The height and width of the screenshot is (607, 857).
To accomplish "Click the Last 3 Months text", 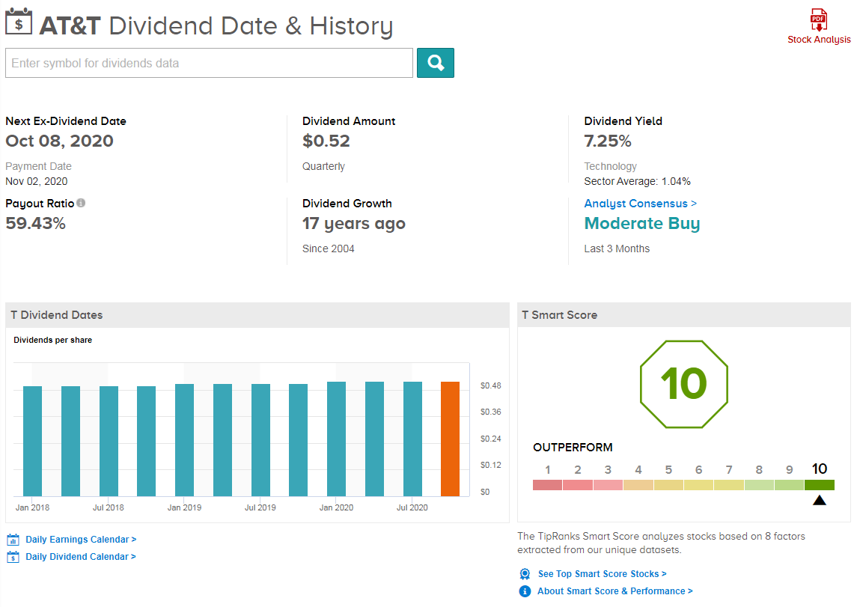I will [x=617, y=248].
